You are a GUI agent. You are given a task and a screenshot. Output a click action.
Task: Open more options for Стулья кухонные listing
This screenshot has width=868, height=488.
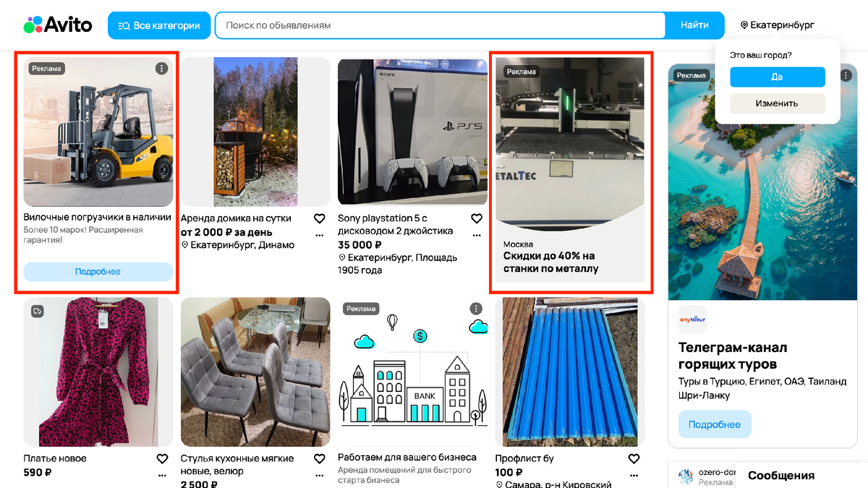[x=319, y=475]
